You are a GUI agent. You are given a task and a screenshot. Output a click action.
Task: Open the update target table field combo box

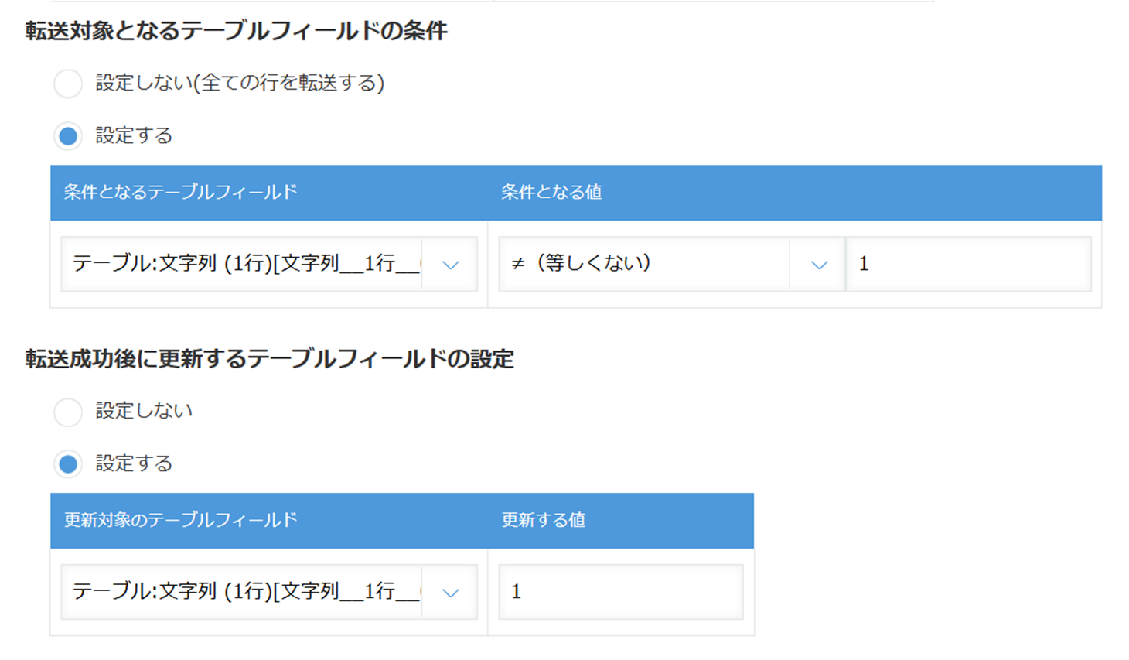pos(269,593)
